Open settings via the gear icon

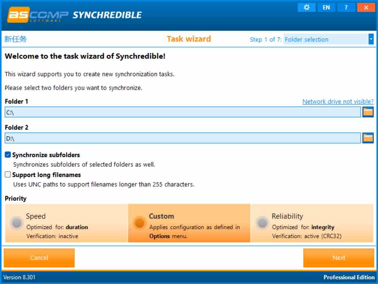(x=307, y=8)
